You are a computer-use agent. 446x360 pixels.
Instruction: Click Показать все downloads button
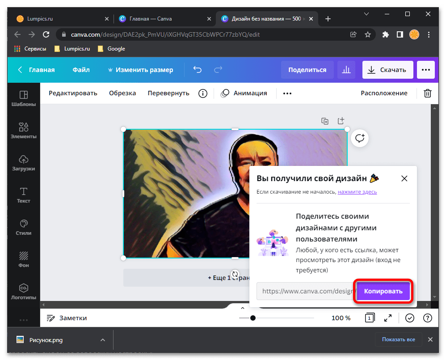(x=398, y=339)
